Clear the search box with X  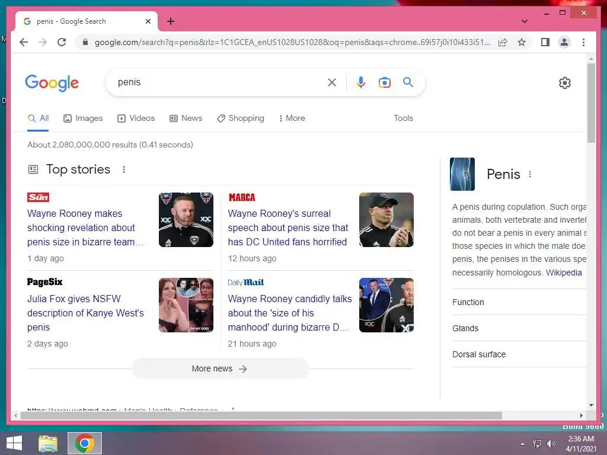[332, 82]
